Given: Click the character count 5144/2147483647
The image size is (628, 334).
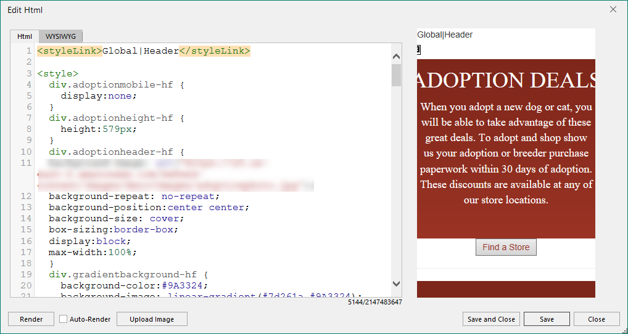Looking at the screenshot, I should [374, 302].
